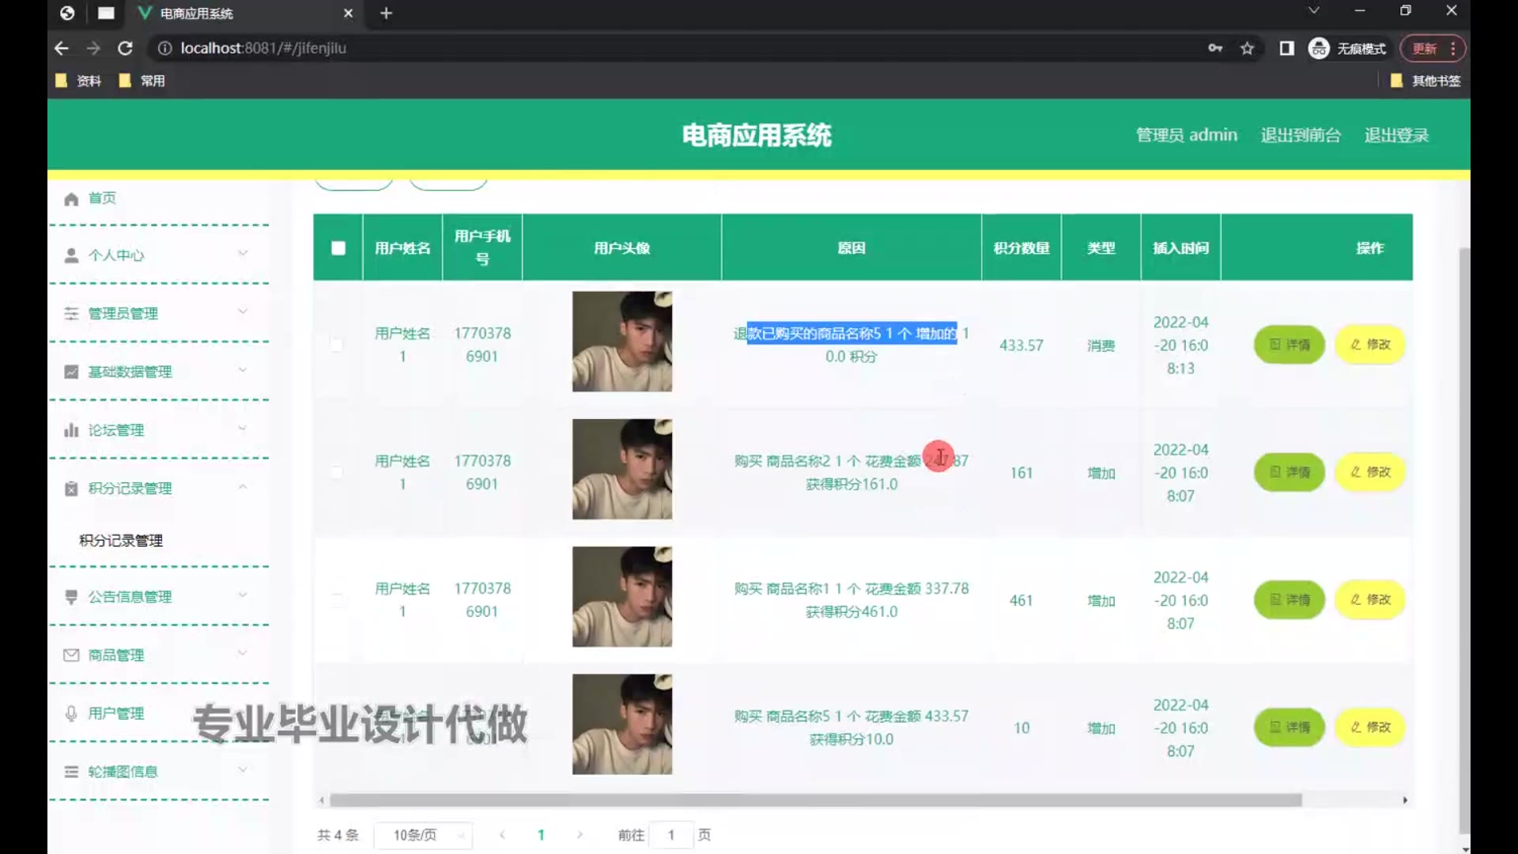Click the person icon next to 个人中心
Viewport: 1518px width, 854px height.
pyautogui.click(x=71, y=255)
